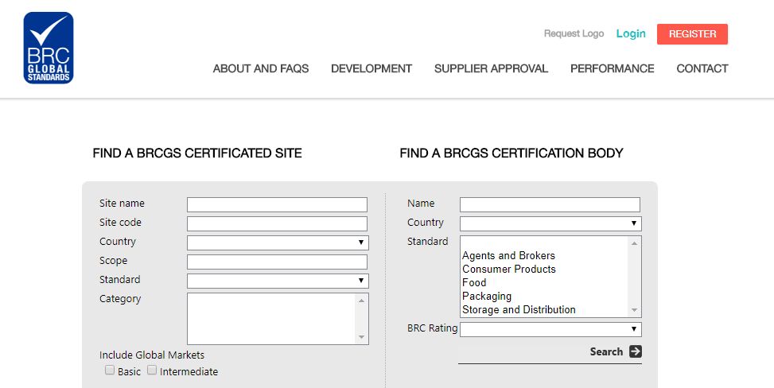This screenshot has width=774, height=388.
Task: Open the About and FAQs menu
Action: click(261, 68)
